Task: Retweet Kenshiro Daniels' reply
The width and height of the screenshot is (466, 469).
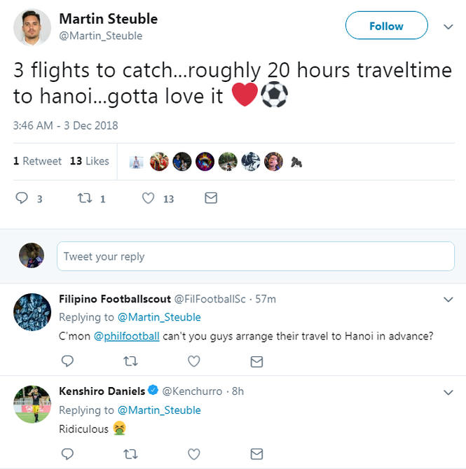Action: pos(130,454)
